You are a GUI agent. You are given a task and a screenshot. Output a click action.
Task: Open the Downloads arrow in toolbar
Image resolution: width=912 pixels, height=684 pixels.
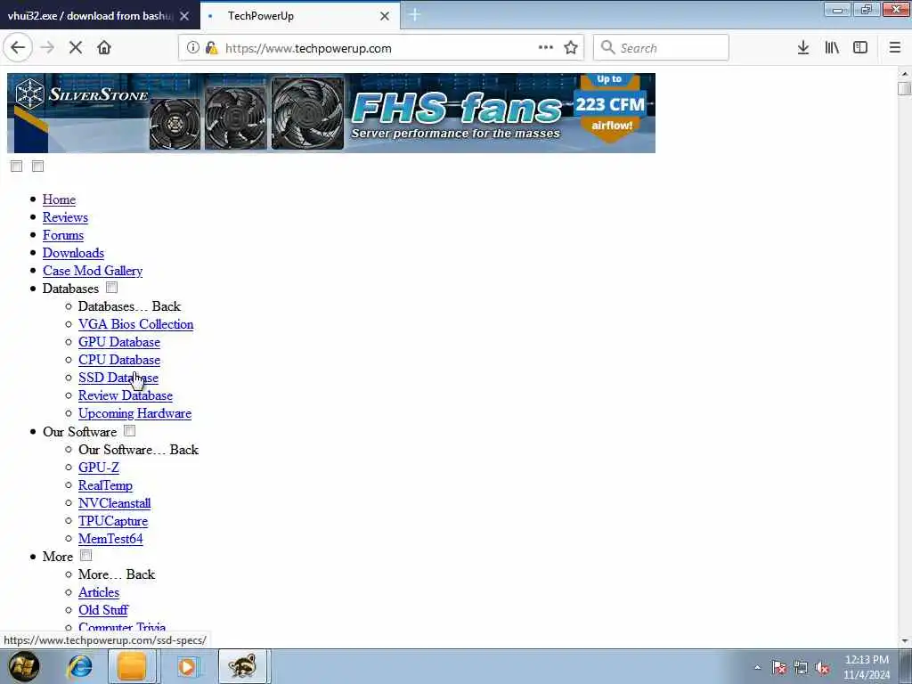pos(803,48)
